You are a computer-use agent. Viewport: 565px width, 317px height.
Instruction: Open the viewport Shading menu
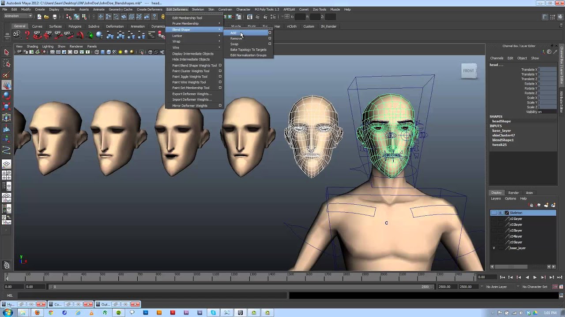(32, 46)
